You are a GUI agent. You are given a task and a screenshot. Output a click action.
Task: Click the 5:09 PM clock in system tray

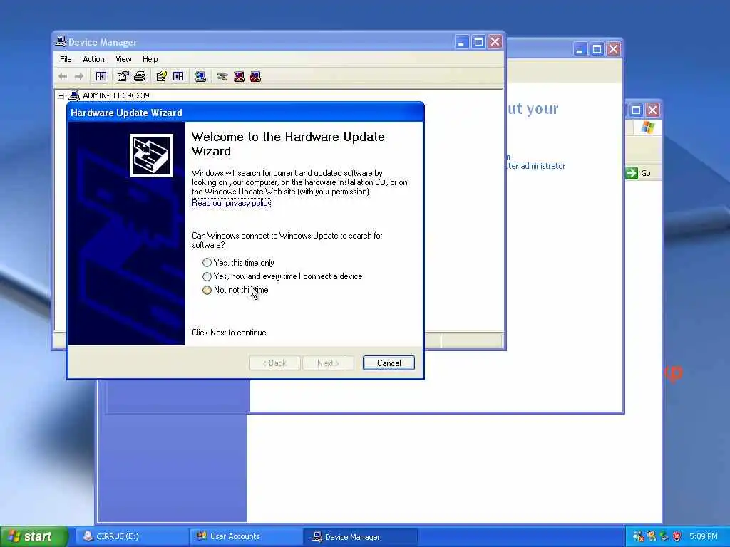coord(704,536)
